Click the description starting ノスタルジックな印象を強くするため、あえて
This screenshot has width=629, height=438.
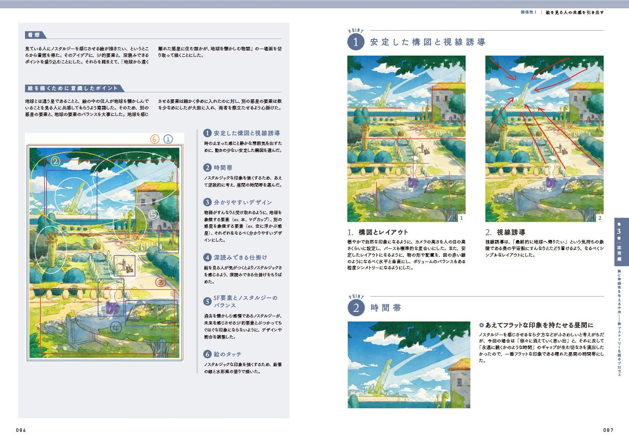point(243,181)
